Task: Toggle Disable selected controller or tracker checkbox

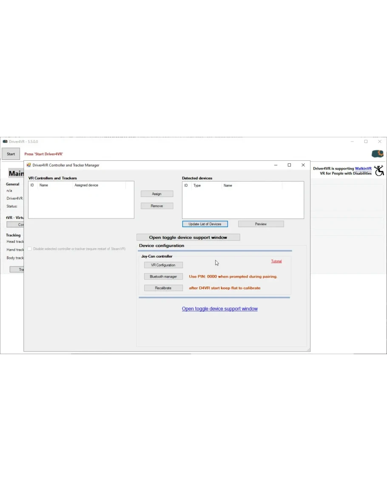Action: pos(30,249)
